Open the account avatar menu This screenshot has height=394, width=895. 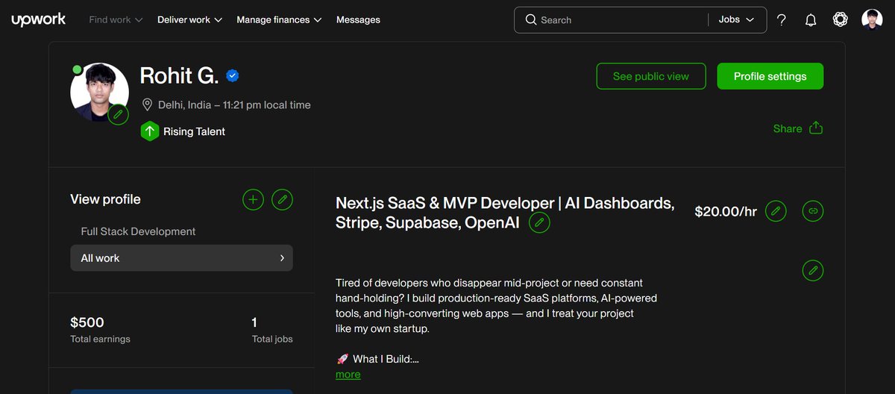(872, 20)
